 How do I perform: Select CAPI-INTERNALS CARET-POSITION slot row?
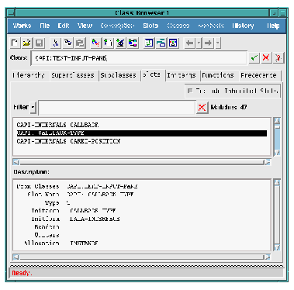(x=142, y=141)
